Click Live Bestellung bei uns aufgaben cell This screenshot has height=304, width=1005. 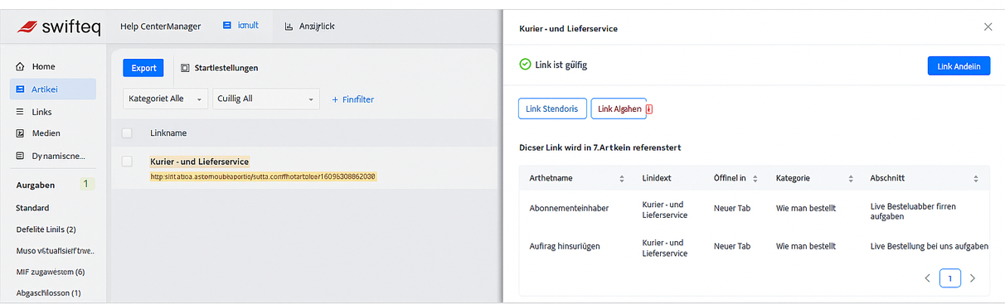pos(929,246)
